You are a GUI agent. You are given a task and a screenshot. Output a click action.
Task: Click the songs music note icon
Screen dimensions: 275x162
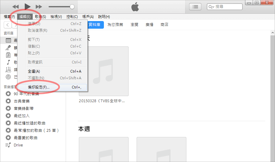(8, 62)
